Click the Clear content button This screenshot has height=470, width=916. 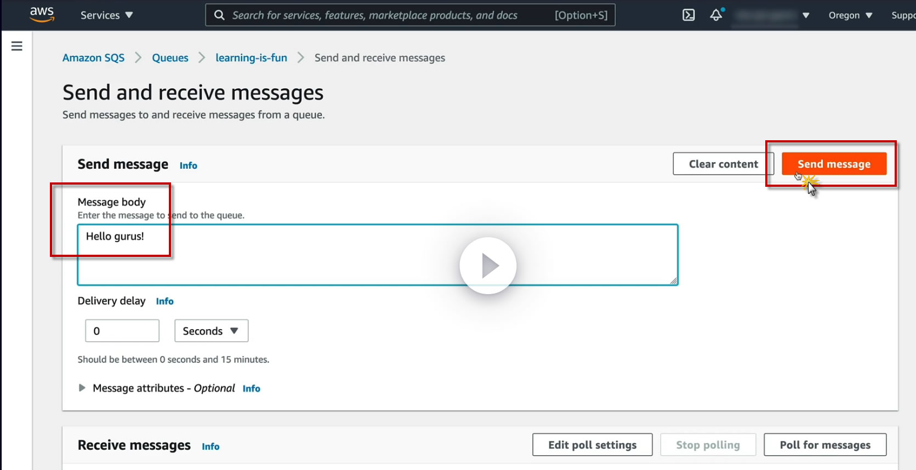click(723, 164)
